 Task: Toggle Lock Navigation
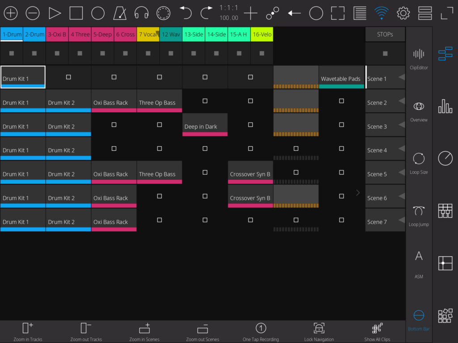(x=319, y=331)
